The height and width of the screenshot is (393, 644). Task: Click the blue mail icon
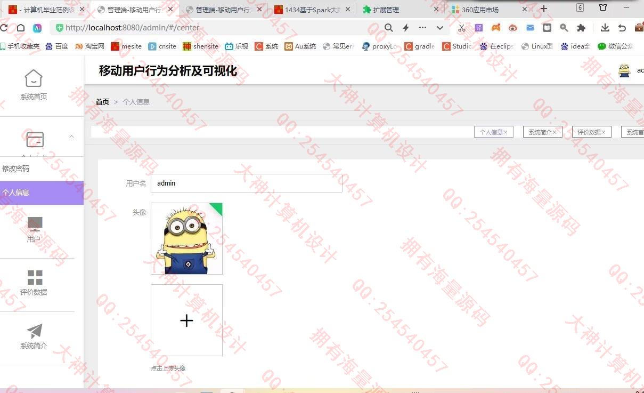[x=530, y=28]
